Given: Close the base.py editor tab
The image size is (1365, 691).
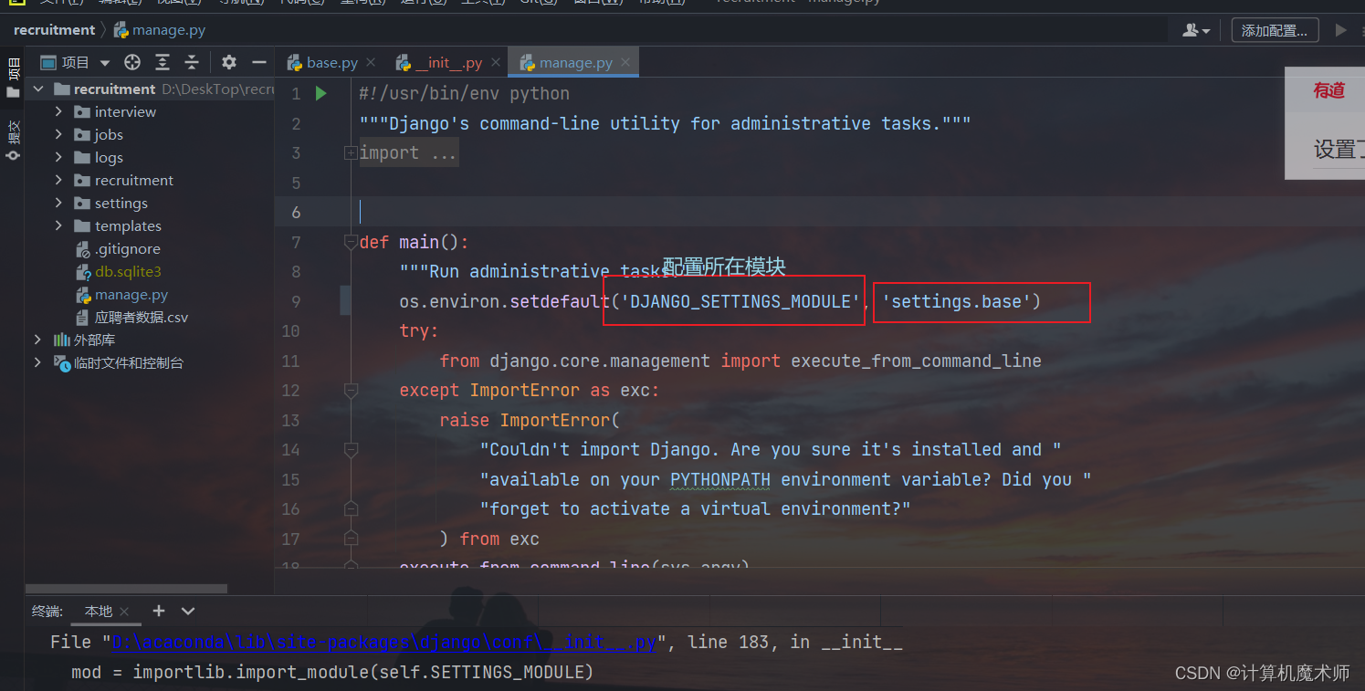Looking at the screenshot, I should [370, 62].
